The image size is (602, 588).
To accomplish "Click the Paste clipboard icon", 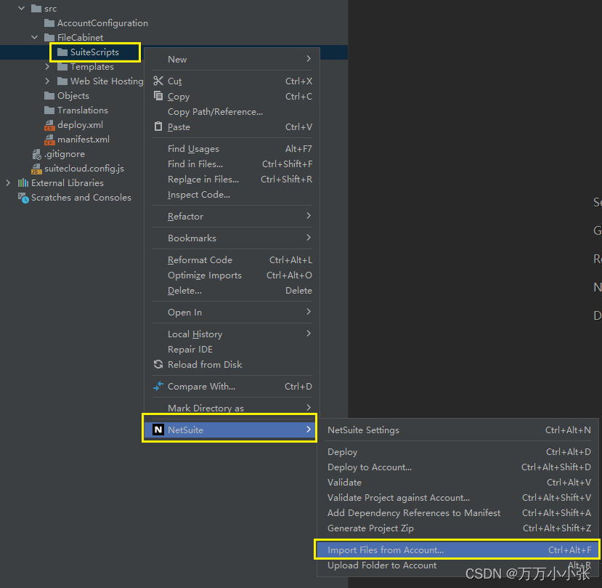I will [x=158, y=126].
